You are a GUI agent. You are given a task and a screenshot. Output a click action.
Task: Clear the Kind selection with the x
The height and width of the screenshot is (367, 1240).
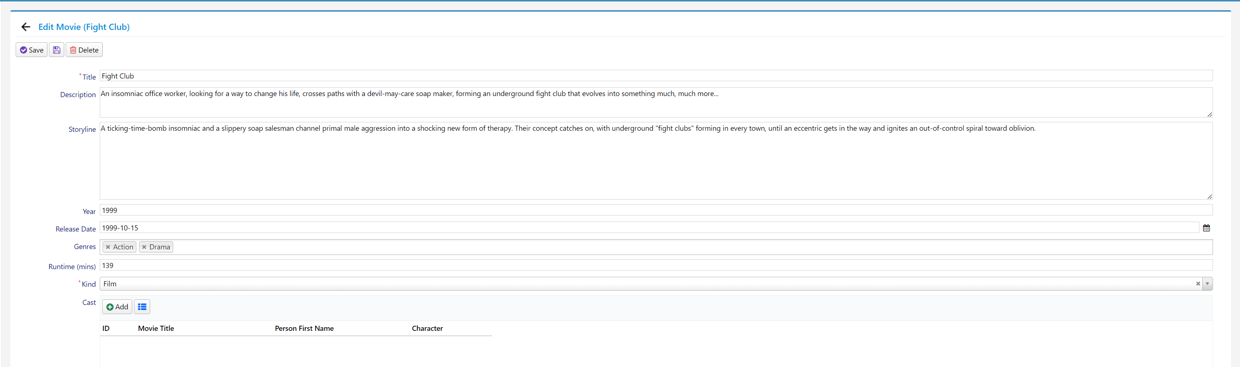click(x=1198, y=284)
